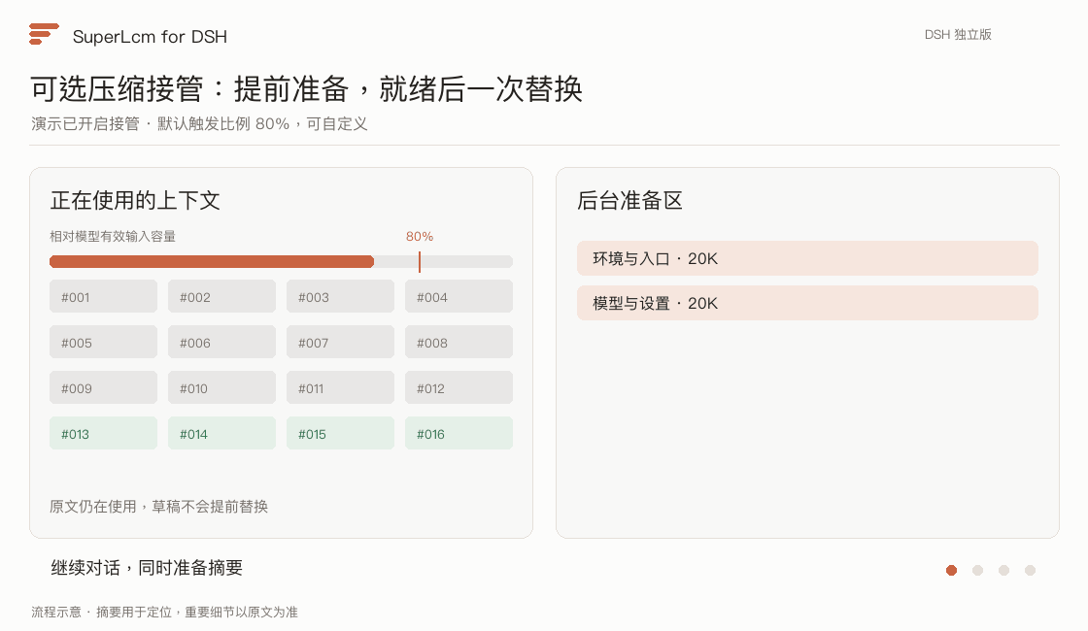Screen dimensions: 1088x631
Task: Select context chip #001
Action: click(x=103, y=297)
